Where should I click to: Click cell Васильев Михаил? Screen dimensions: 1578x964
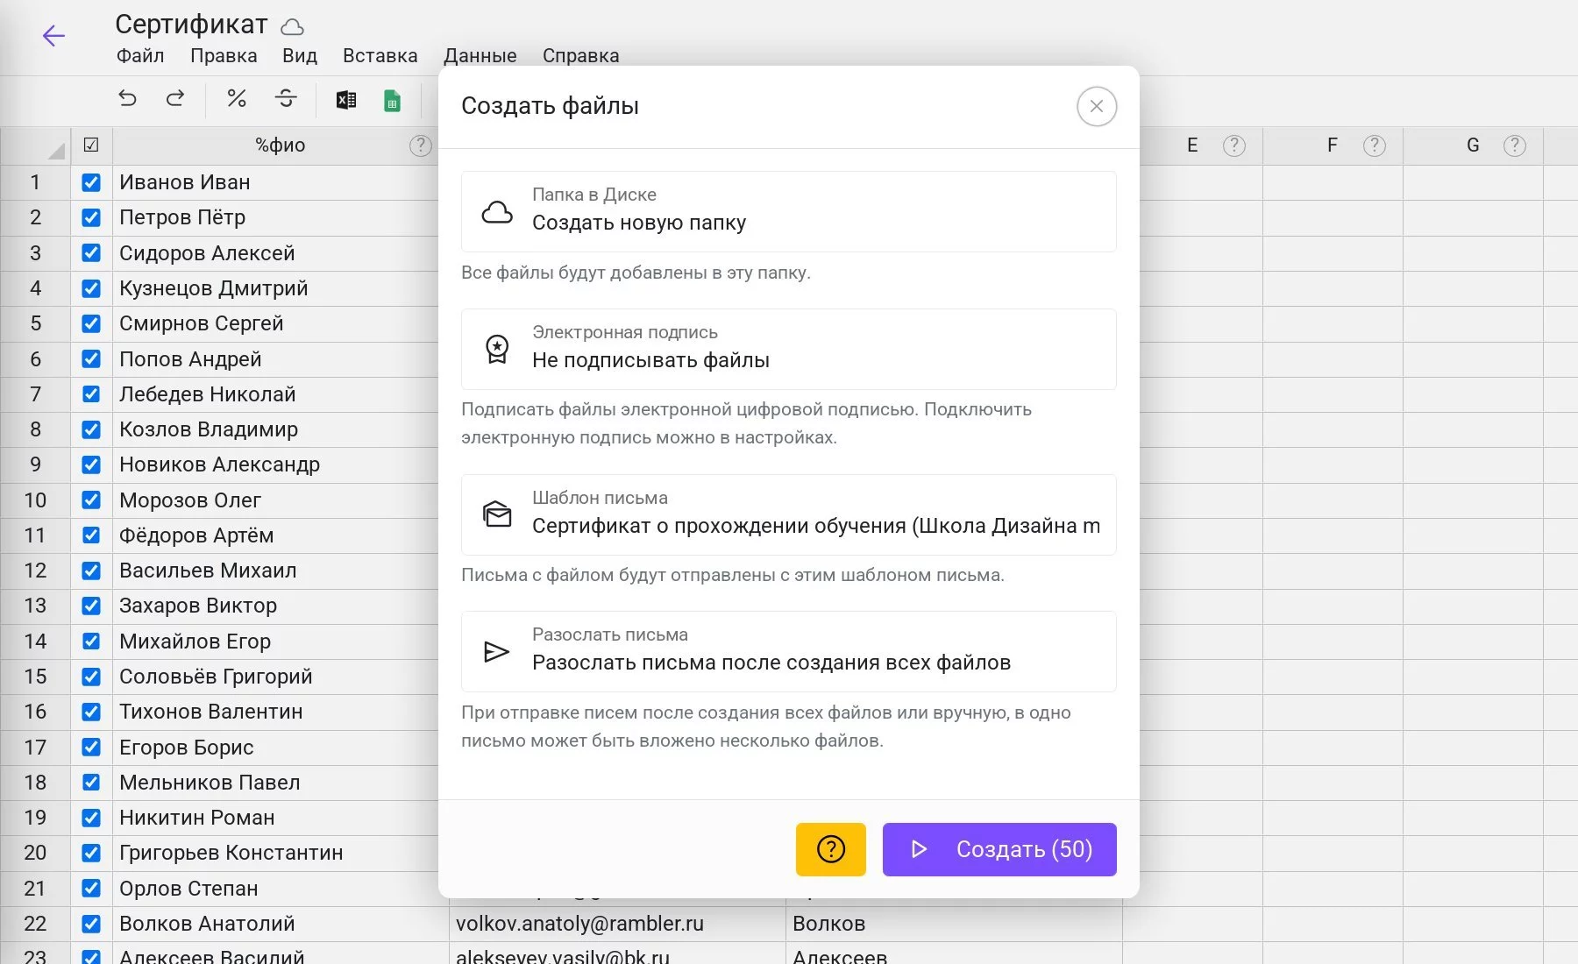tap(277, 571)
